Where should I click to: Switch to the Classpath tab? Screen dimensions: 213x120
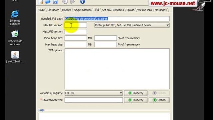pos(53,10)
